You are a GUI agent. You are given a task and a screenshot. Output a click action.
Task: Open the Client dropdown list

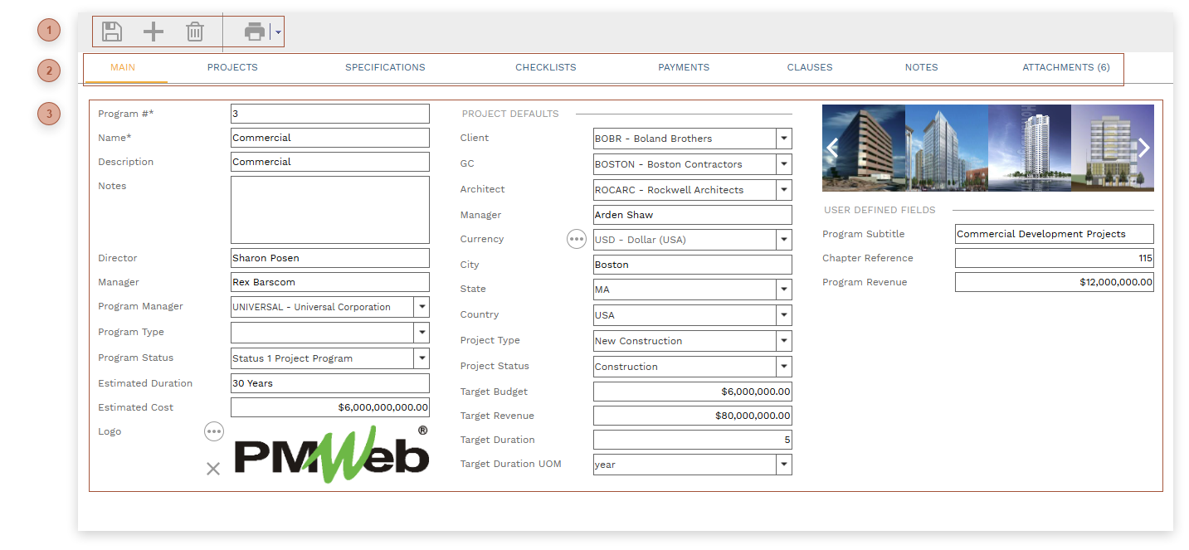pos(784,139)
